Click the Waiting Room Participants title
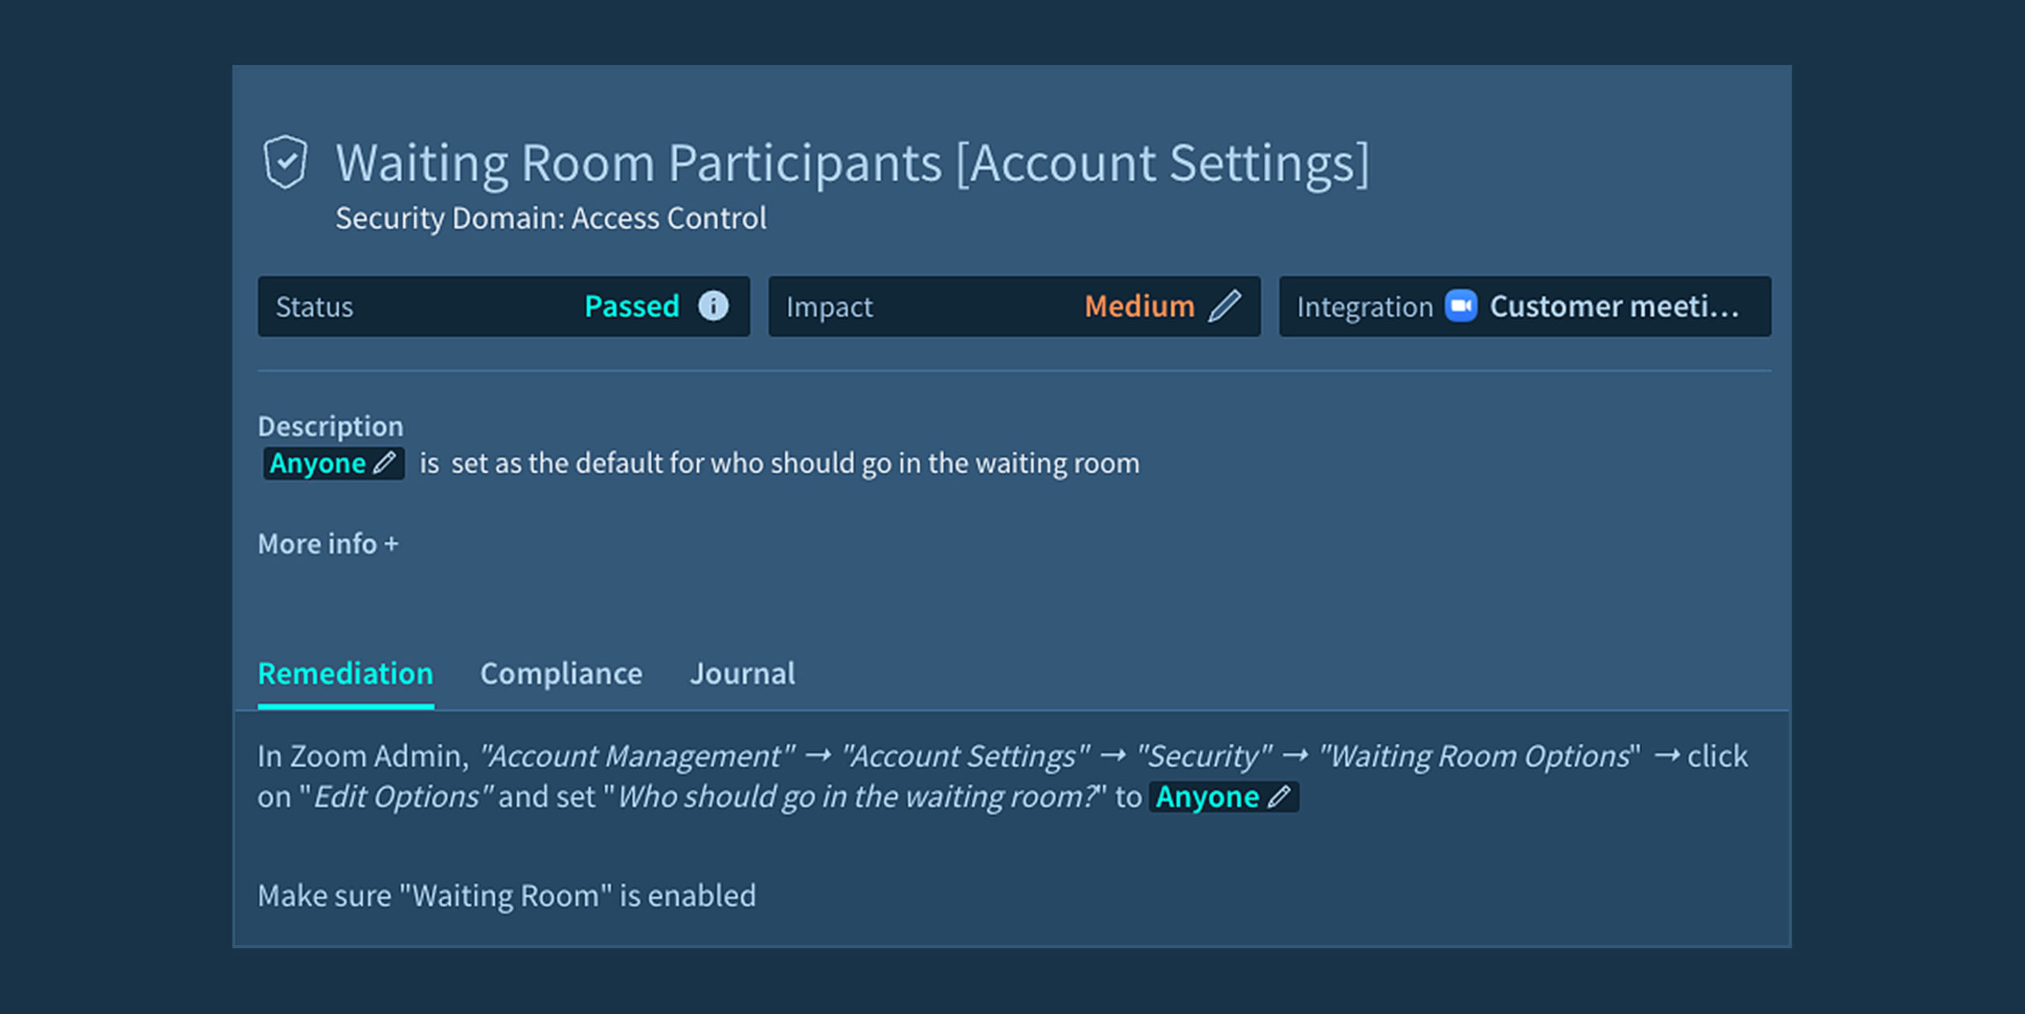 (851, 163)
